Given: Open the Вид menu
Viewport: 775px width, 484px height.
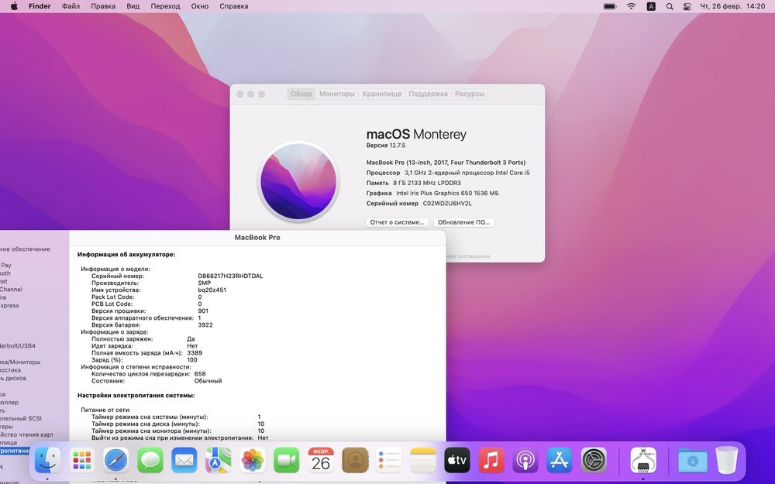Looking at the screenshot, I should coord(133,6).
